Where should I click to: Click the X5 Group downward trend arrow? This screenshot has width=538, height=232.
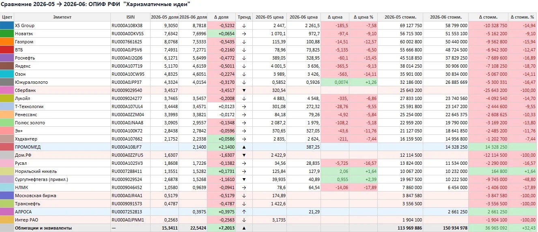pyautogui.click(x=244, y=26)
